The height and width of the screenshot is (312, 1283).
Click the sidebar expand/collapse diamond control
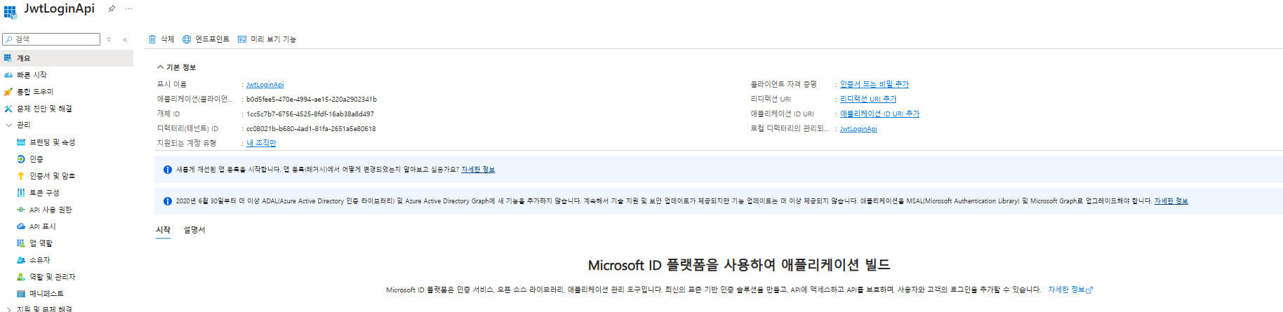pos(109,39)
